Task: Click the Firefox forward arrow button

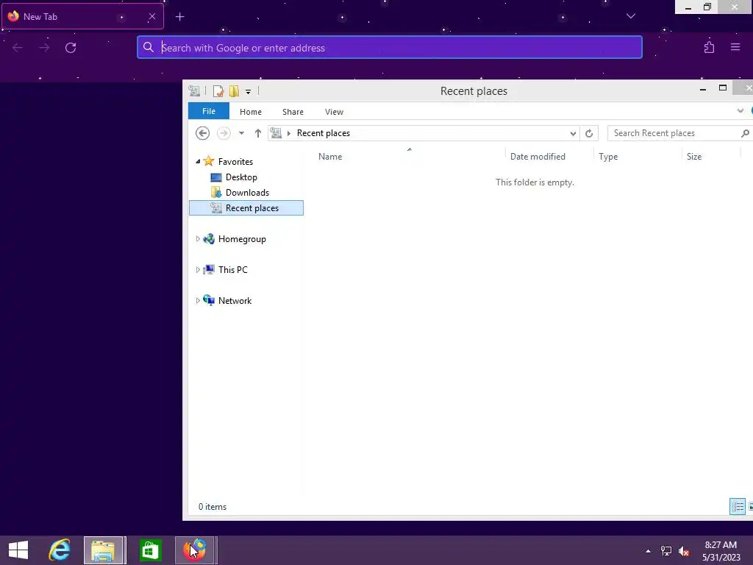Action: coord(44,48)
